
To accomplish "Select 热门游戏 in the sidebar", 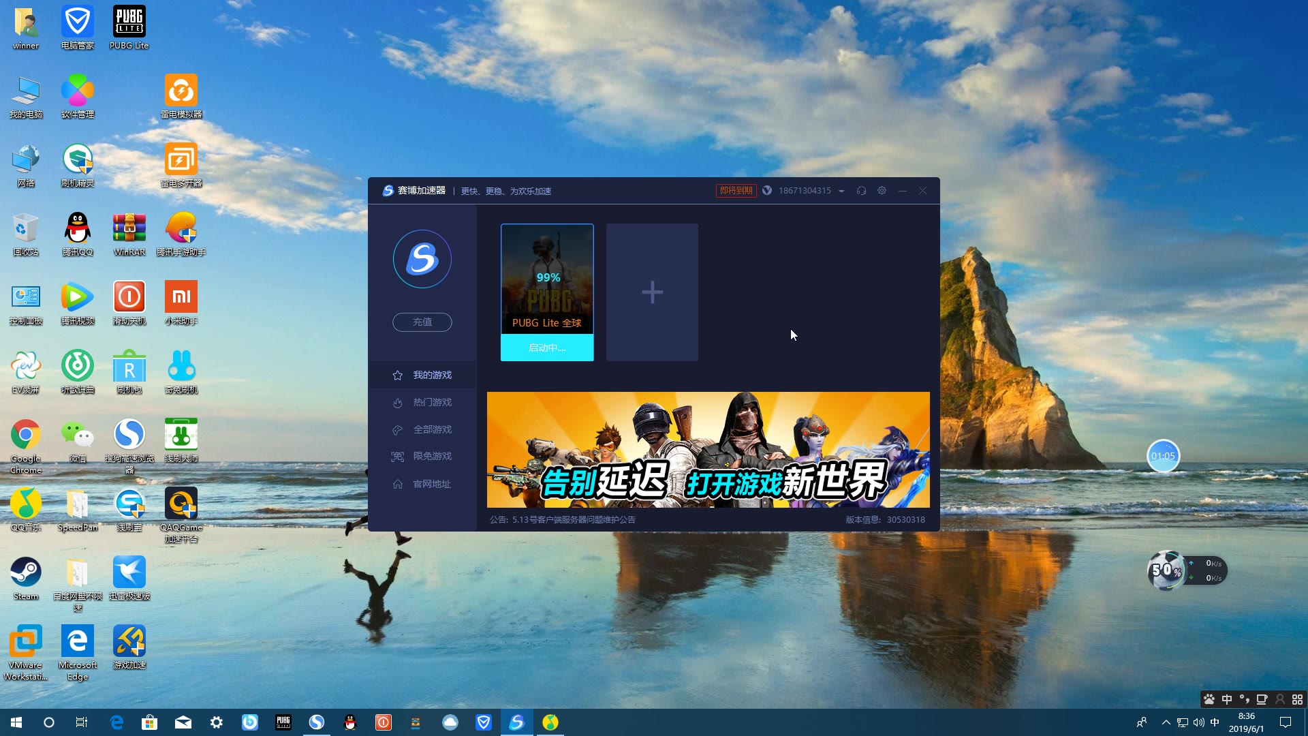I will 422,402.
